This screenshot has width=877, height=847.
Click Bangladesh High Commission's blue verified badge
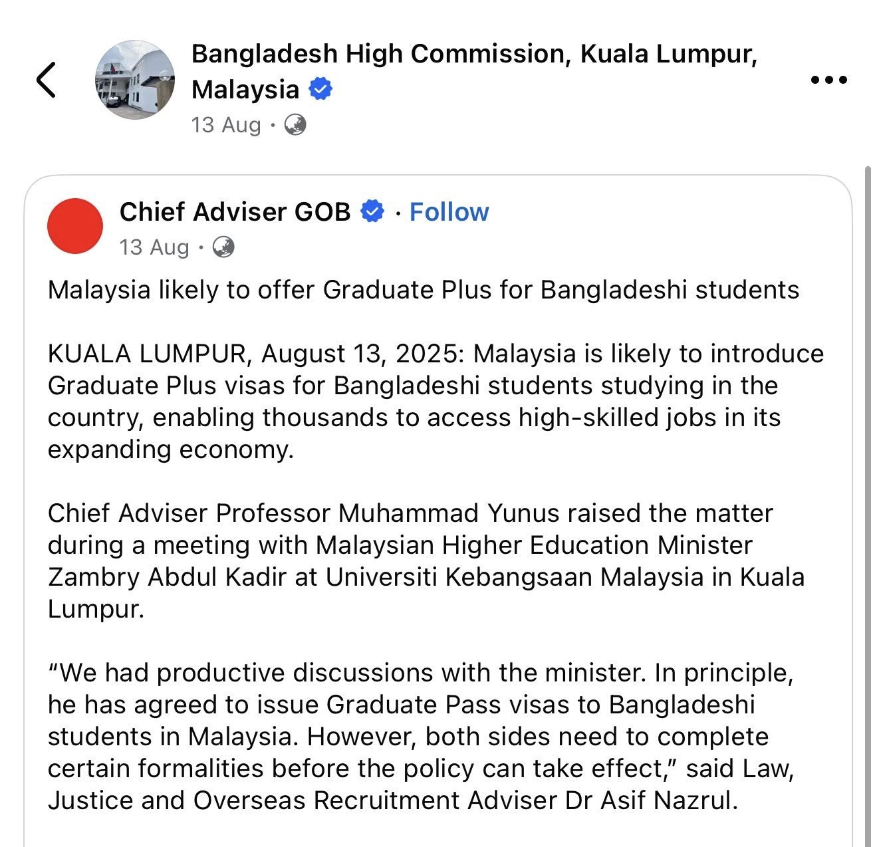[x=321, y=88]
